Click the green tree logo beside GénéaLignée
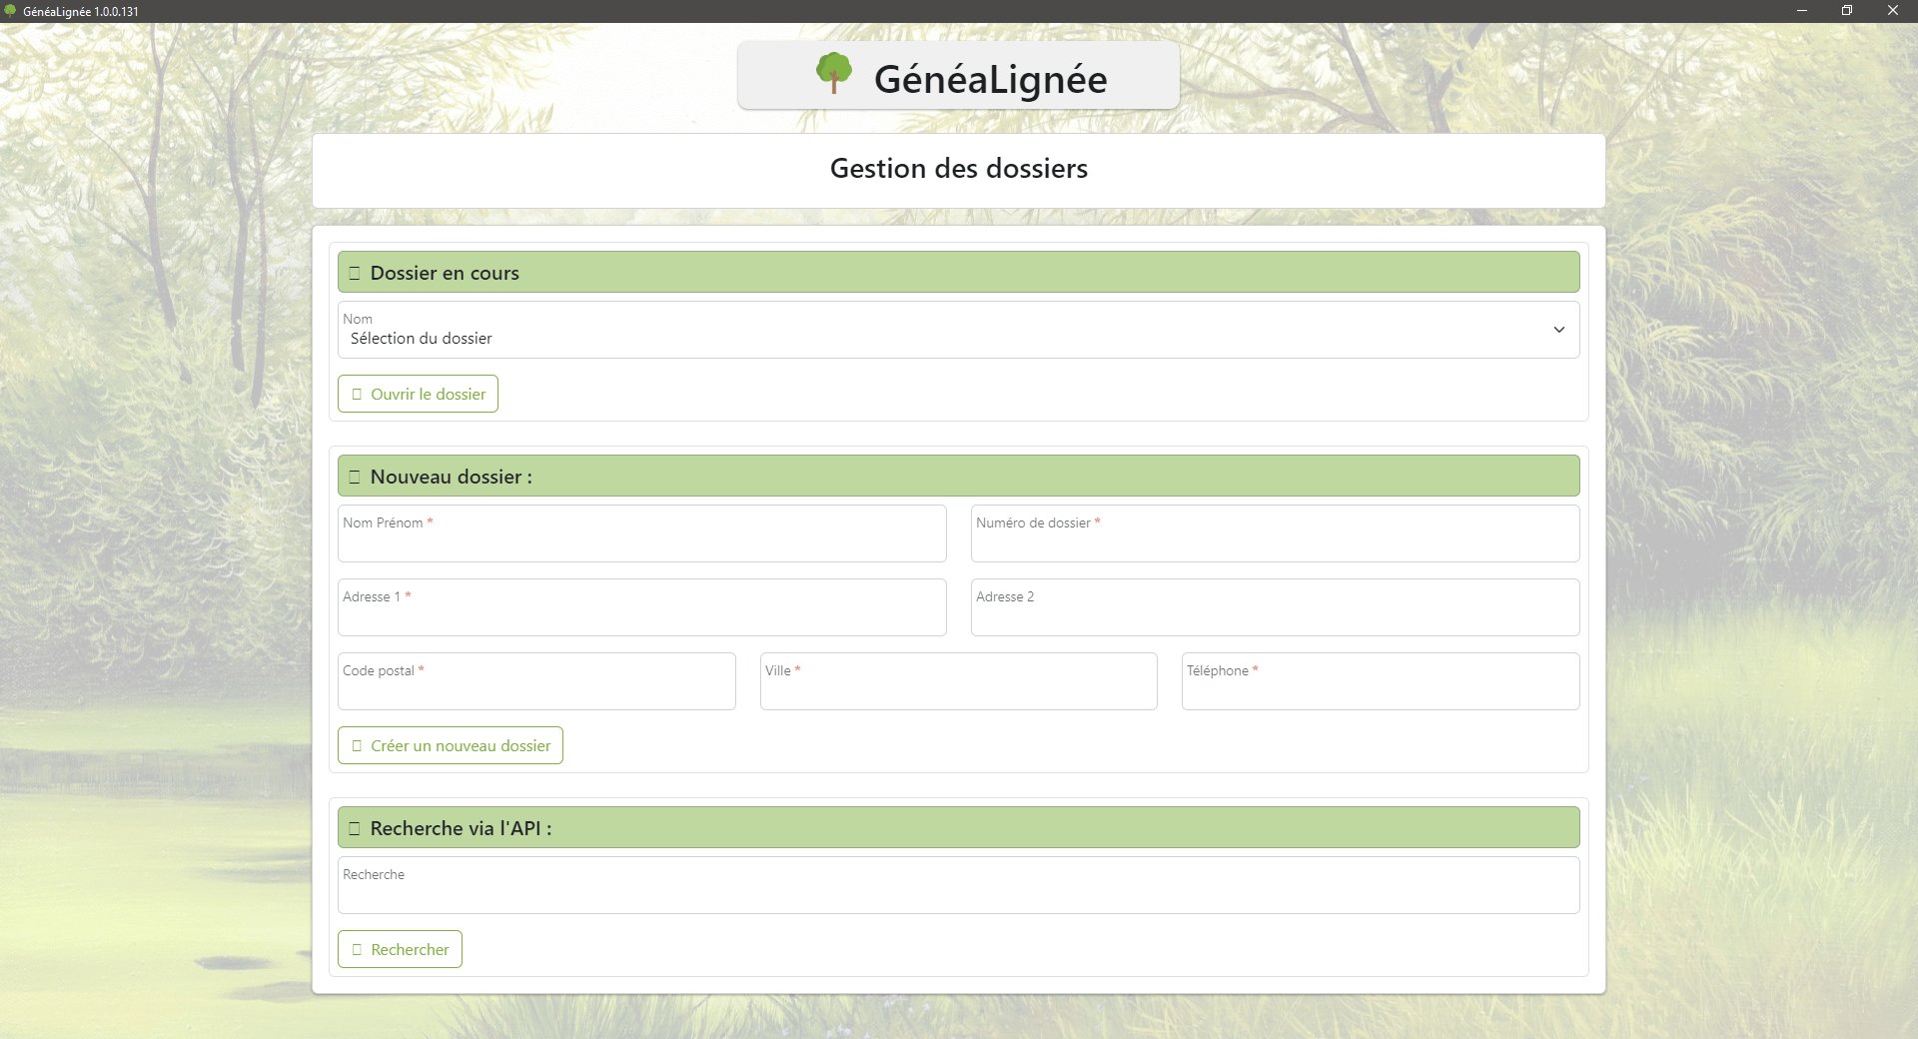1918x1039 pixels. (833, 74)
